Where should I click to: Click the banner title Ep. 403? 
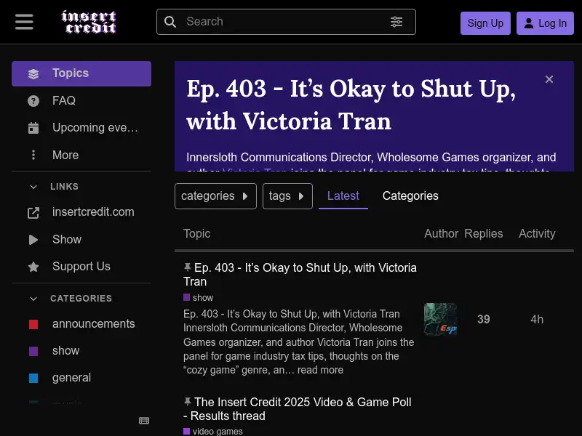pos(351,105)
